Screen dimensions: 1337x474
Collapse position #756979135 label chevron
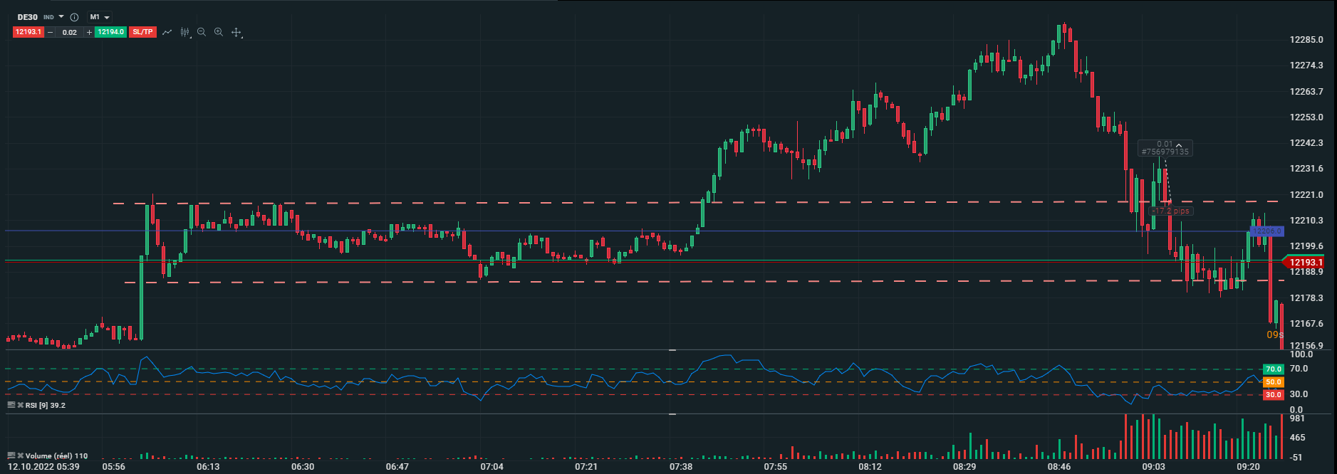coord(1179,144)
